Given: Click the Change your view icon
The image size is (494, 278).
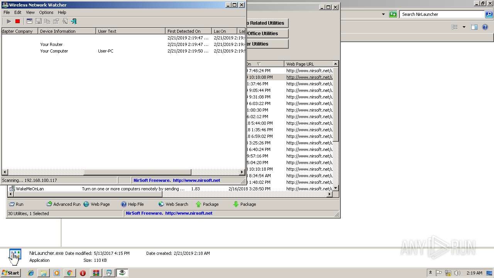Looking at the screenshot, I should click(455, 27).
